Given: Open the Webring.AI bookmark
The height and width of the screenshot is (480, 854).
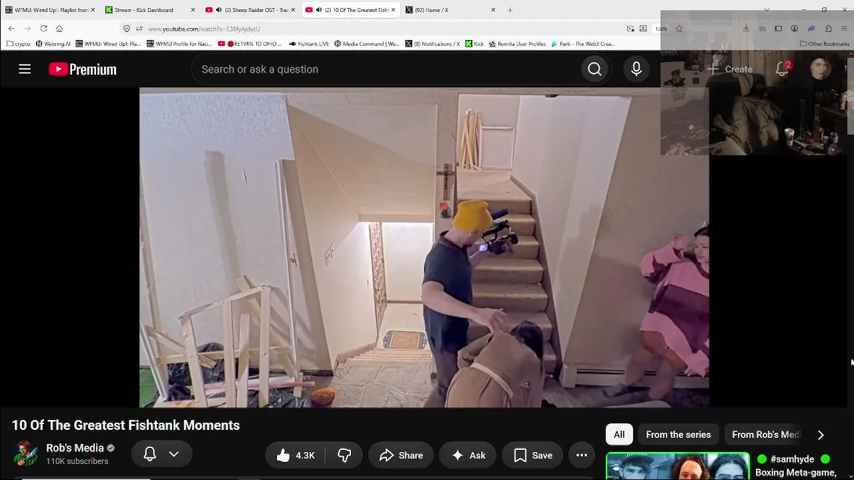Looking at the screenshot, I should (x=53, y=44).
